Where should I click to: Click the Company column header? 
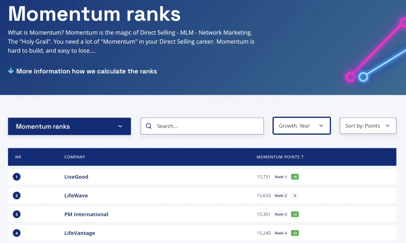(x=75, y=157)
